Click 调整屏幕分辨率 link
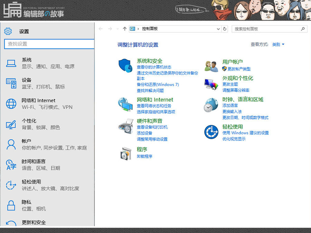The image size is (311, 233). [x=236, y=90]
